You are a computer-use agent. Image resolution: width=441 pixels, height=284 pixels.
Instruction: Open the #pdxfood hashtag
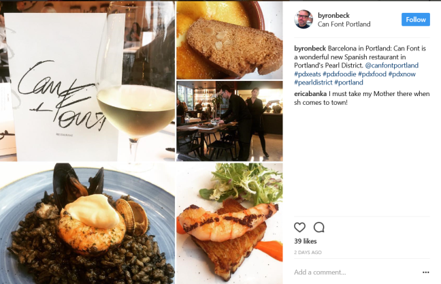pos(372,74)
